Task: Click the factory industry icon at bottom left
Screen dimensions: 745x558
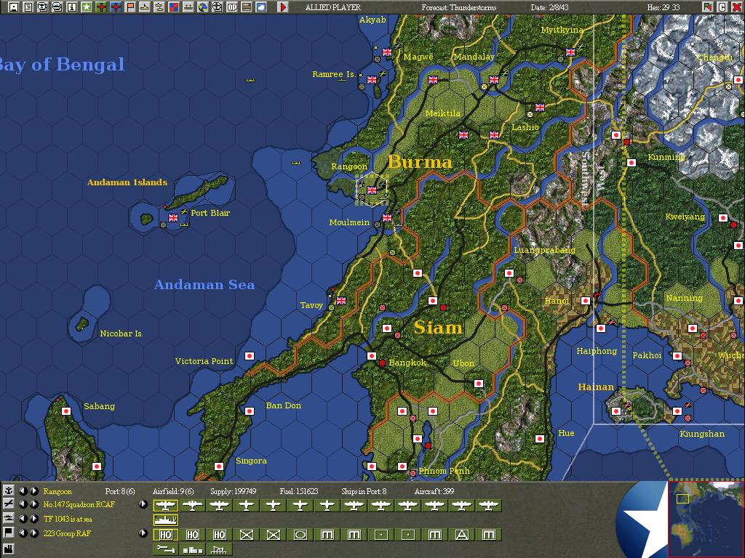Action: point(9,549)
